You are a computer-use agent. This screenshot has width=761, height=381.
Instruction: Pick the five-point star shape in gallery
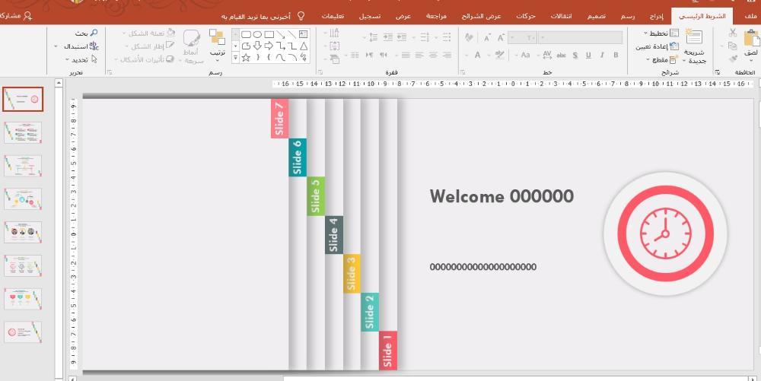coord(247,57)
